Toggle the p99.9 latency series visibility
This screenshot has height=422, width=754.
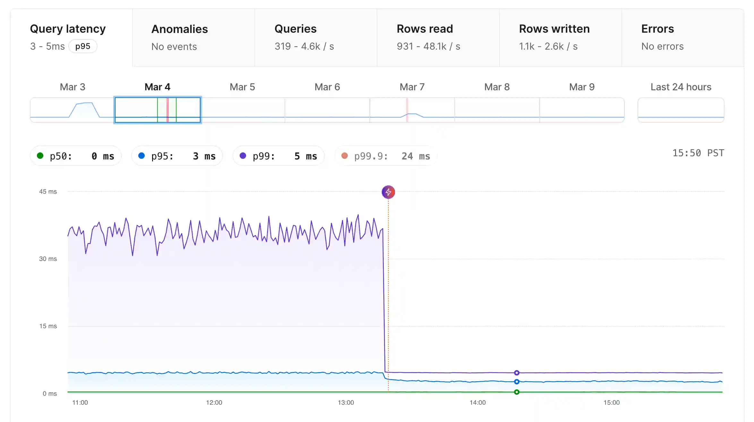point(385,156)
